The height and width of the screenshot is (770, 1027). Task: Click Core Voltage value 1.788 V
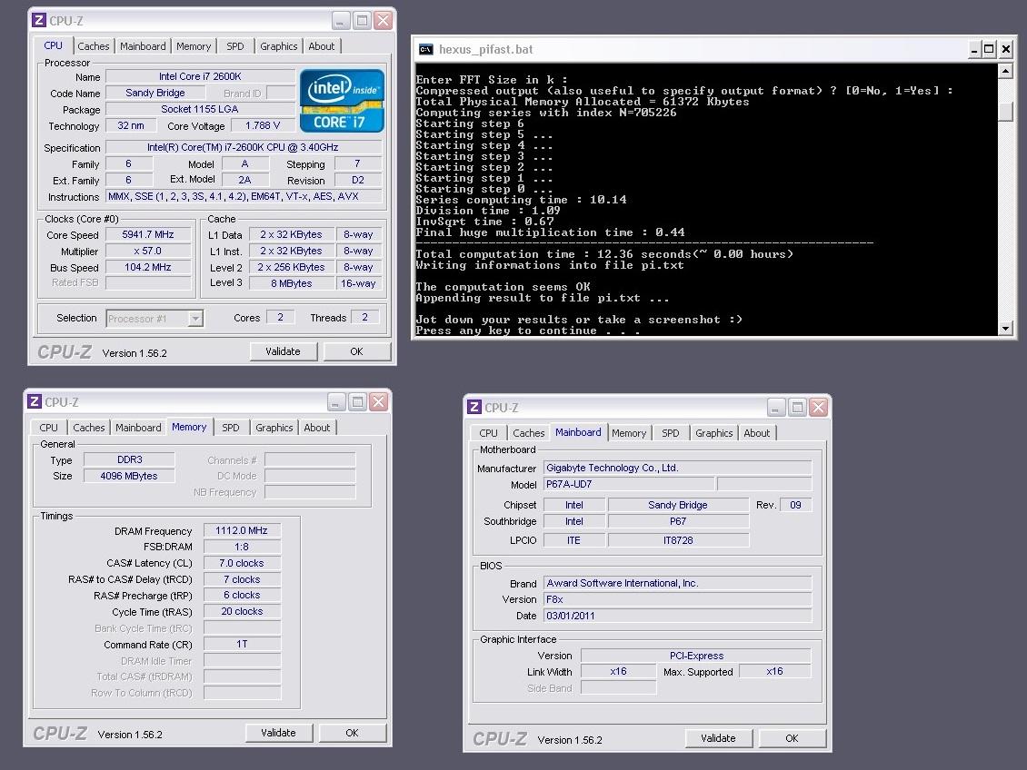coord(263,125)
